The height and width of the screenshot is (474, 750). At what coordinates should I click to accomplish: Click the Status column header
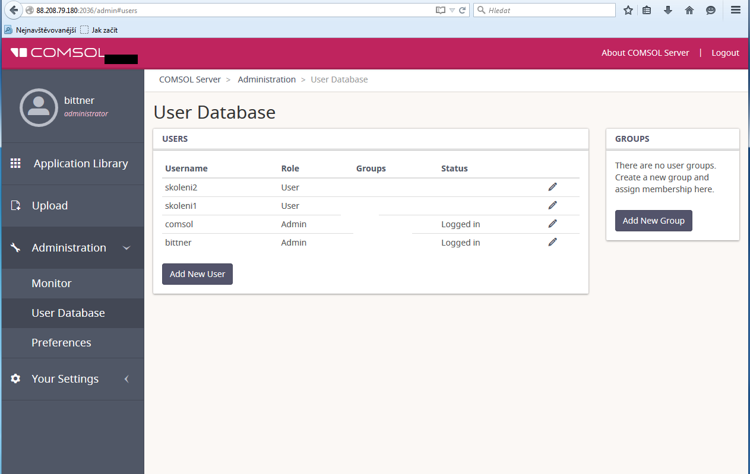click(x=454, y=168)
